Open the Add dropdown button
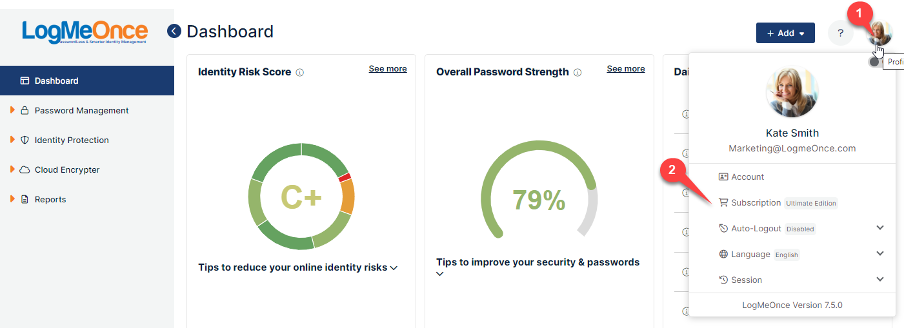The height and width of the screenshot is (328, 904). tap(785, 33)
